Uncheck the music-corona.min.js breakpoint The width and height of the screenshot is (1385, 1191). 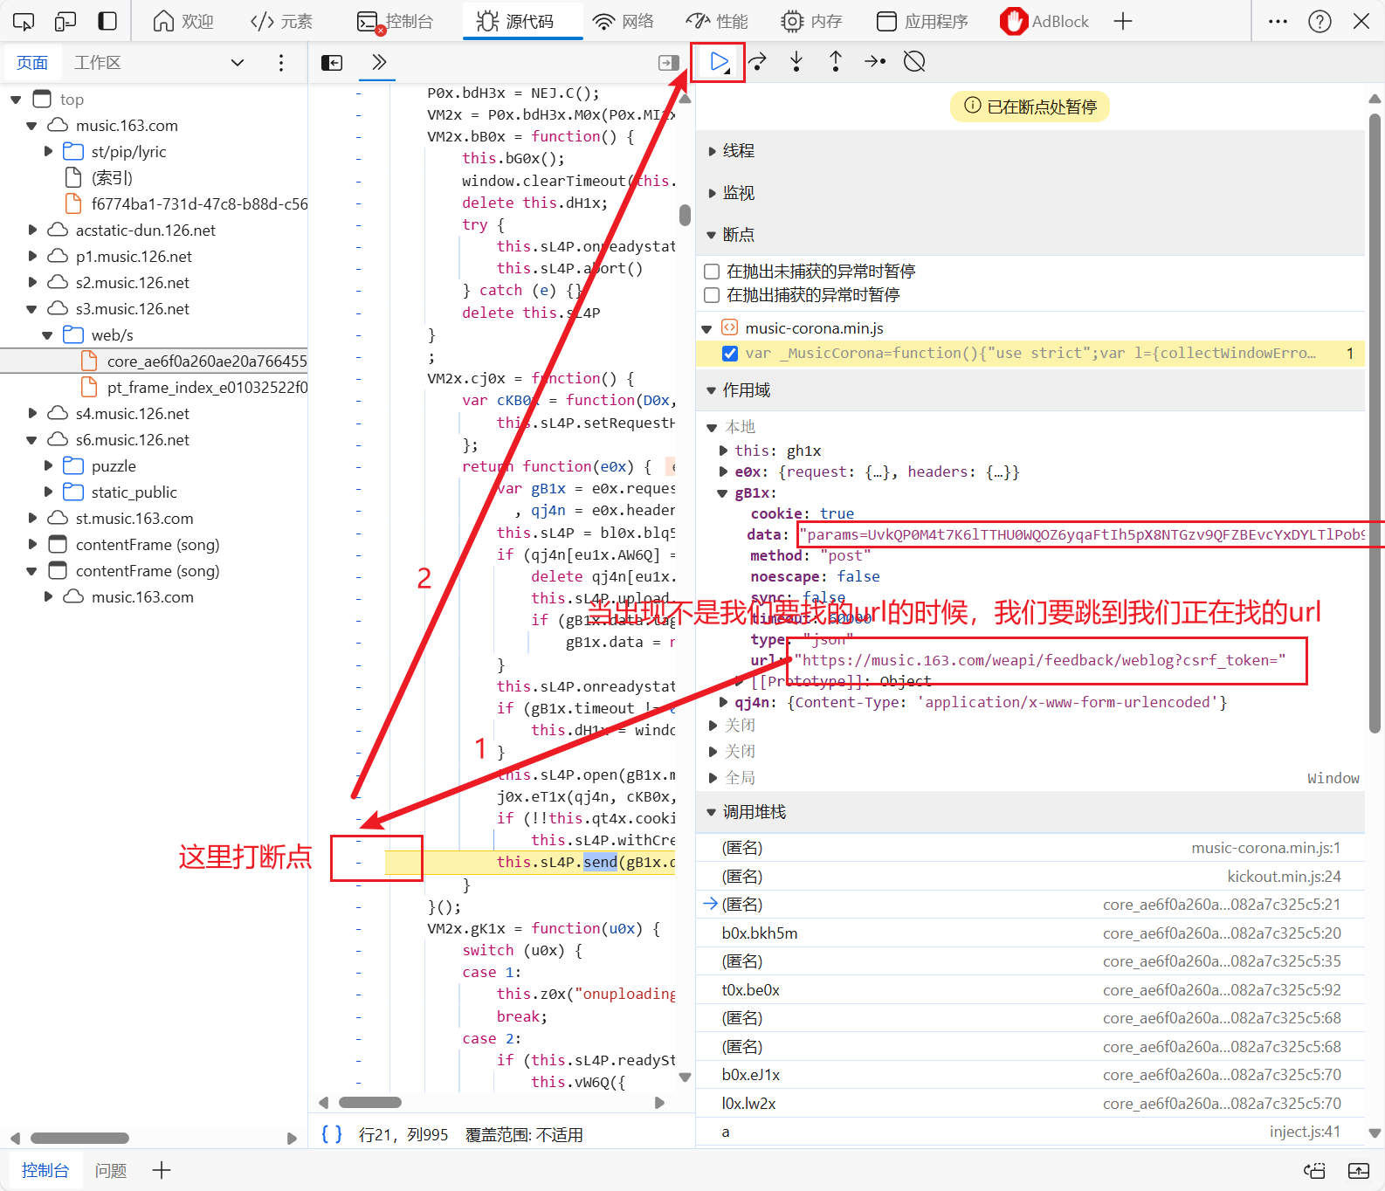tap(730, 354)
